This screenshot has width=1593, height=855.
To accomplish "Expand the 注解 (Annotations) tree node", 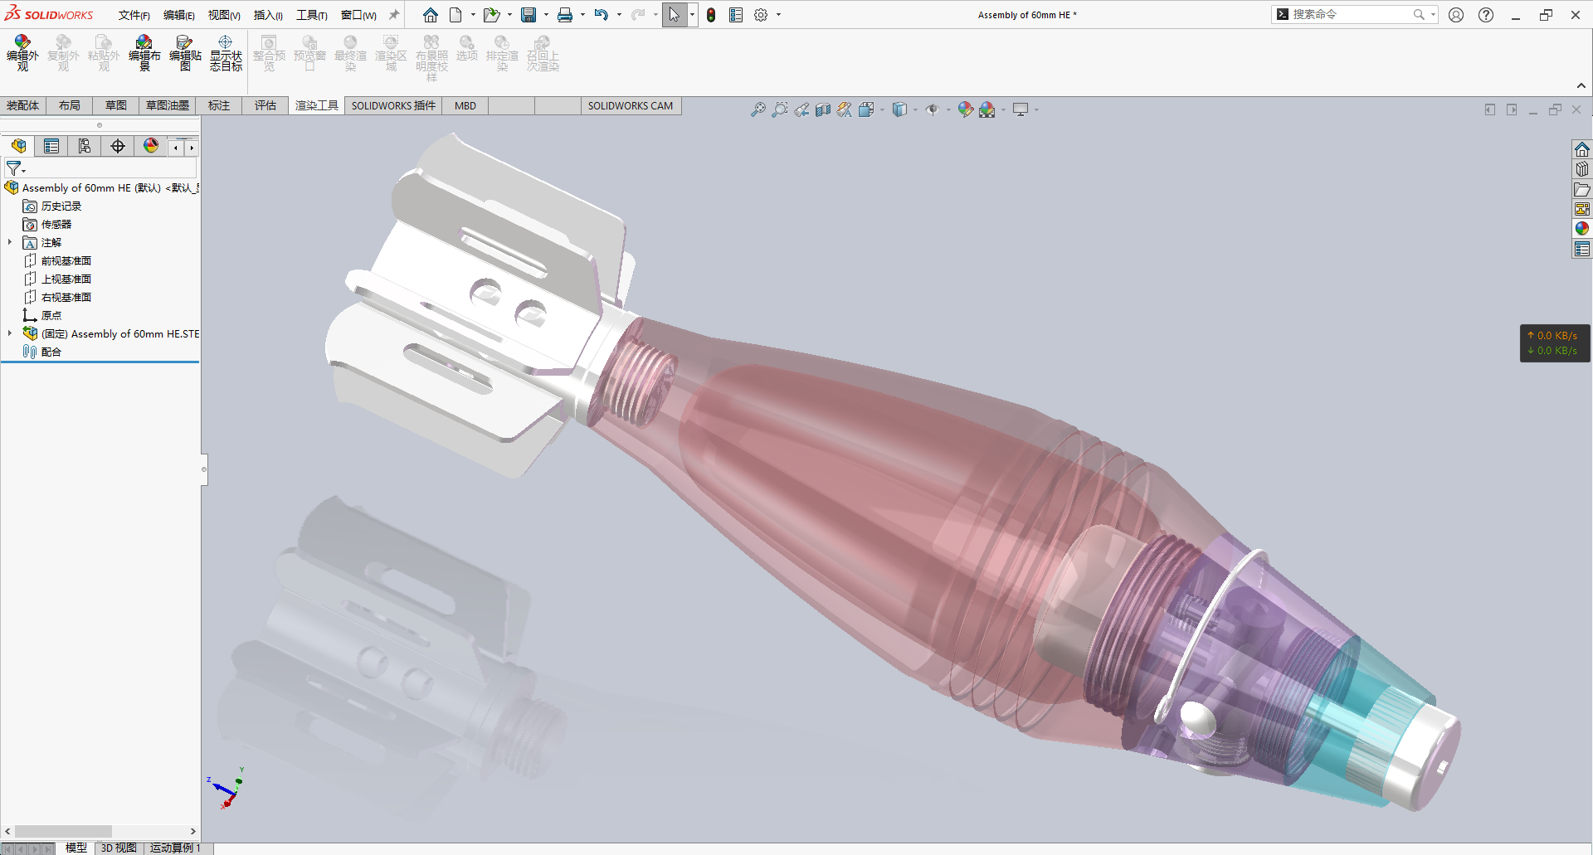I will (10, 242).
